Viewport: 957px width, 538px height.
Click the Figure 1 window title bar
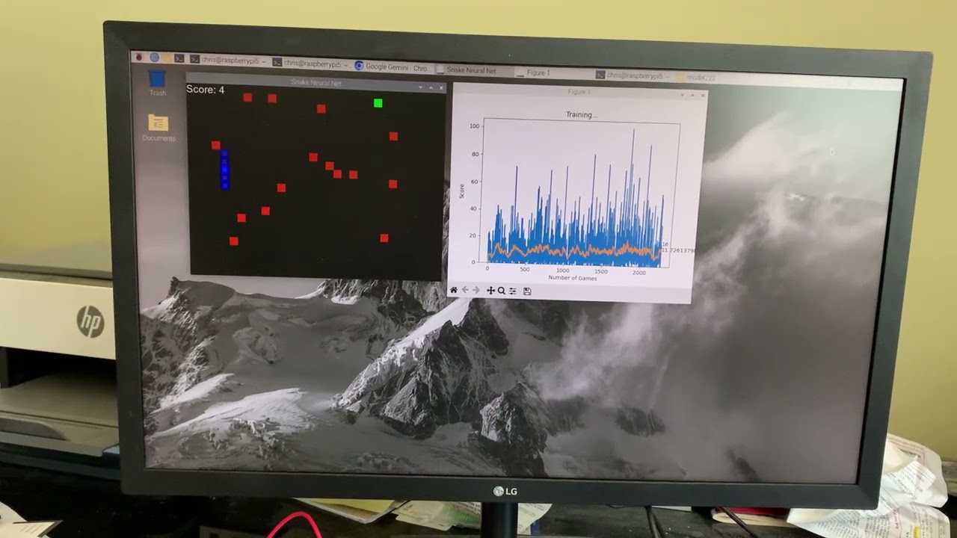click(x=579, y=92)
